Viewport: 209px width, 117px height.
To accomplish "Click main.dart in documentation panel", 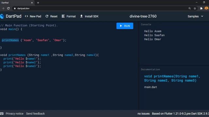I will click(151, 87).
